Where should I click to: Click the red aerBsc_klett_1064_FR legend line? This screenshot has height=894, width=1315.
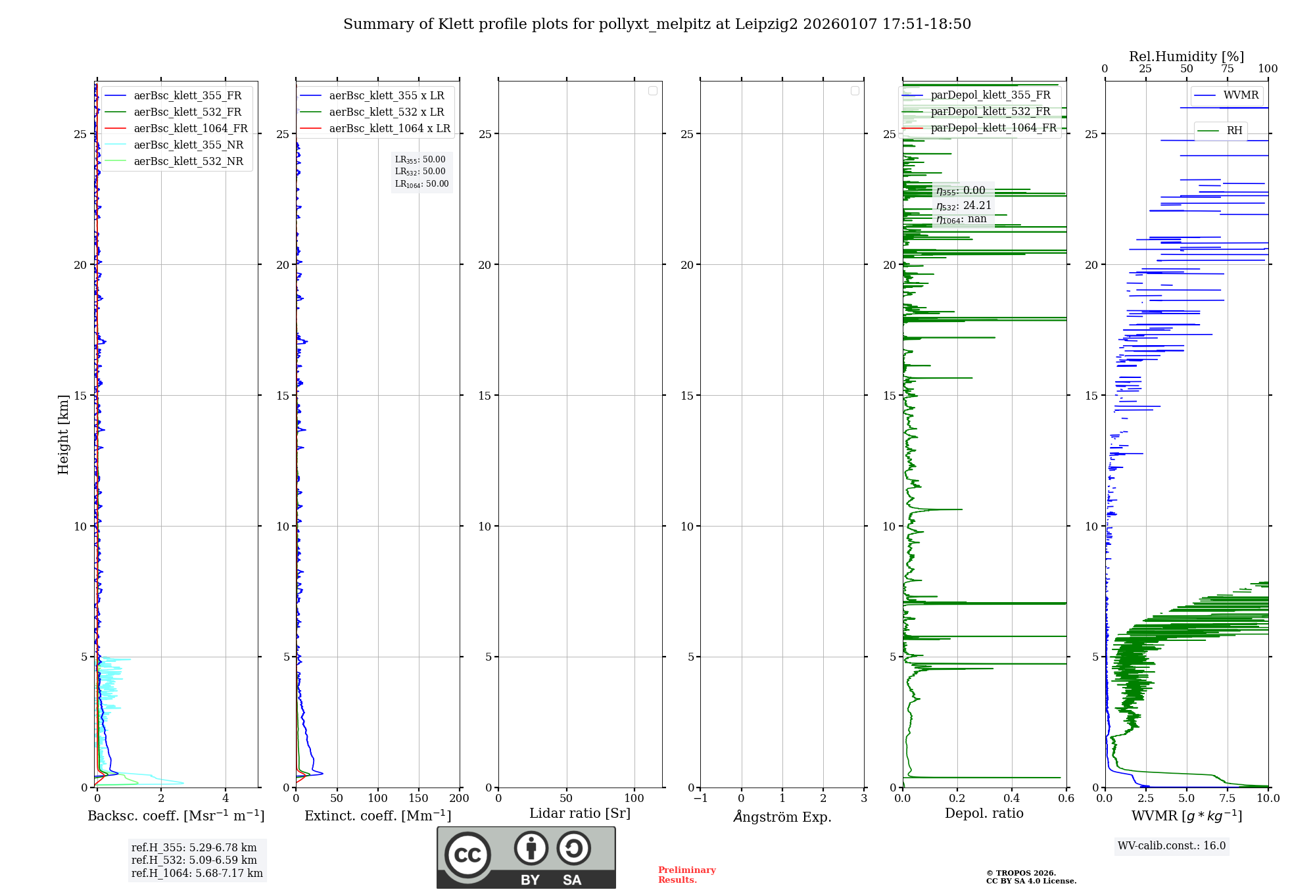pos(115,129)
